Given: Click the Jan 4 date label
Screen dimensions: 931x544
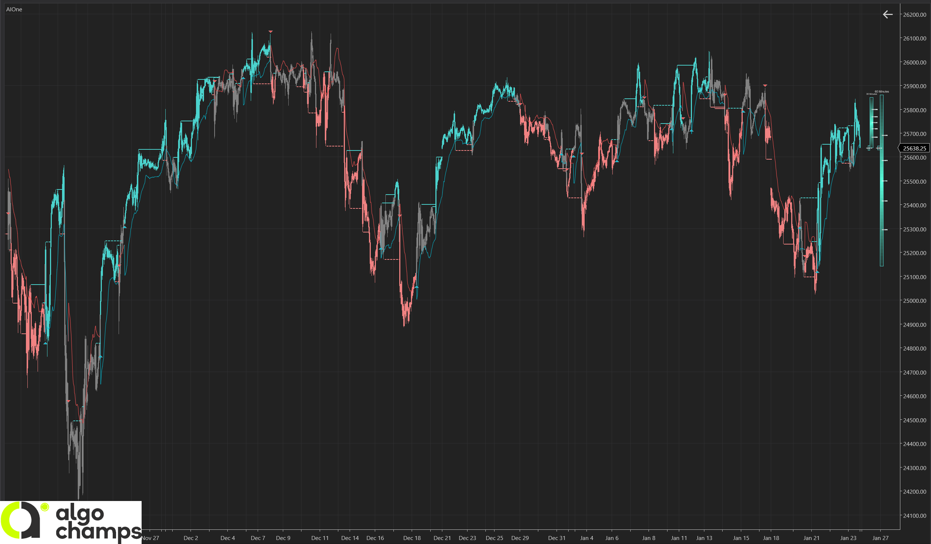Looking at the screenshot, I should coord(587,538).
